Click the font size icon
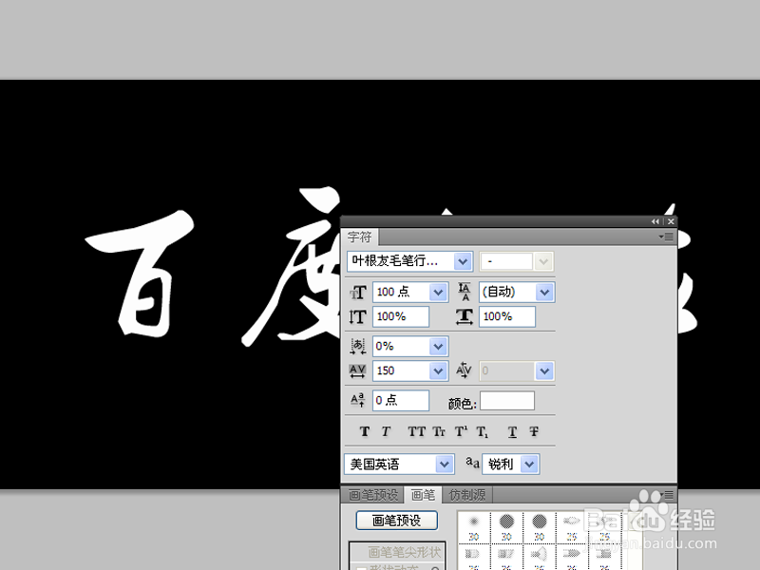Screen dimensions: 760x570 [358, 293]
